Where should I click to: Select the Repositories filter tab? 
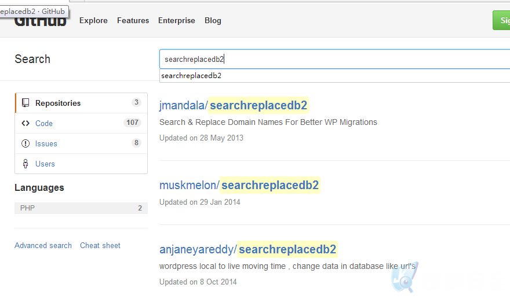click(81, 103)
